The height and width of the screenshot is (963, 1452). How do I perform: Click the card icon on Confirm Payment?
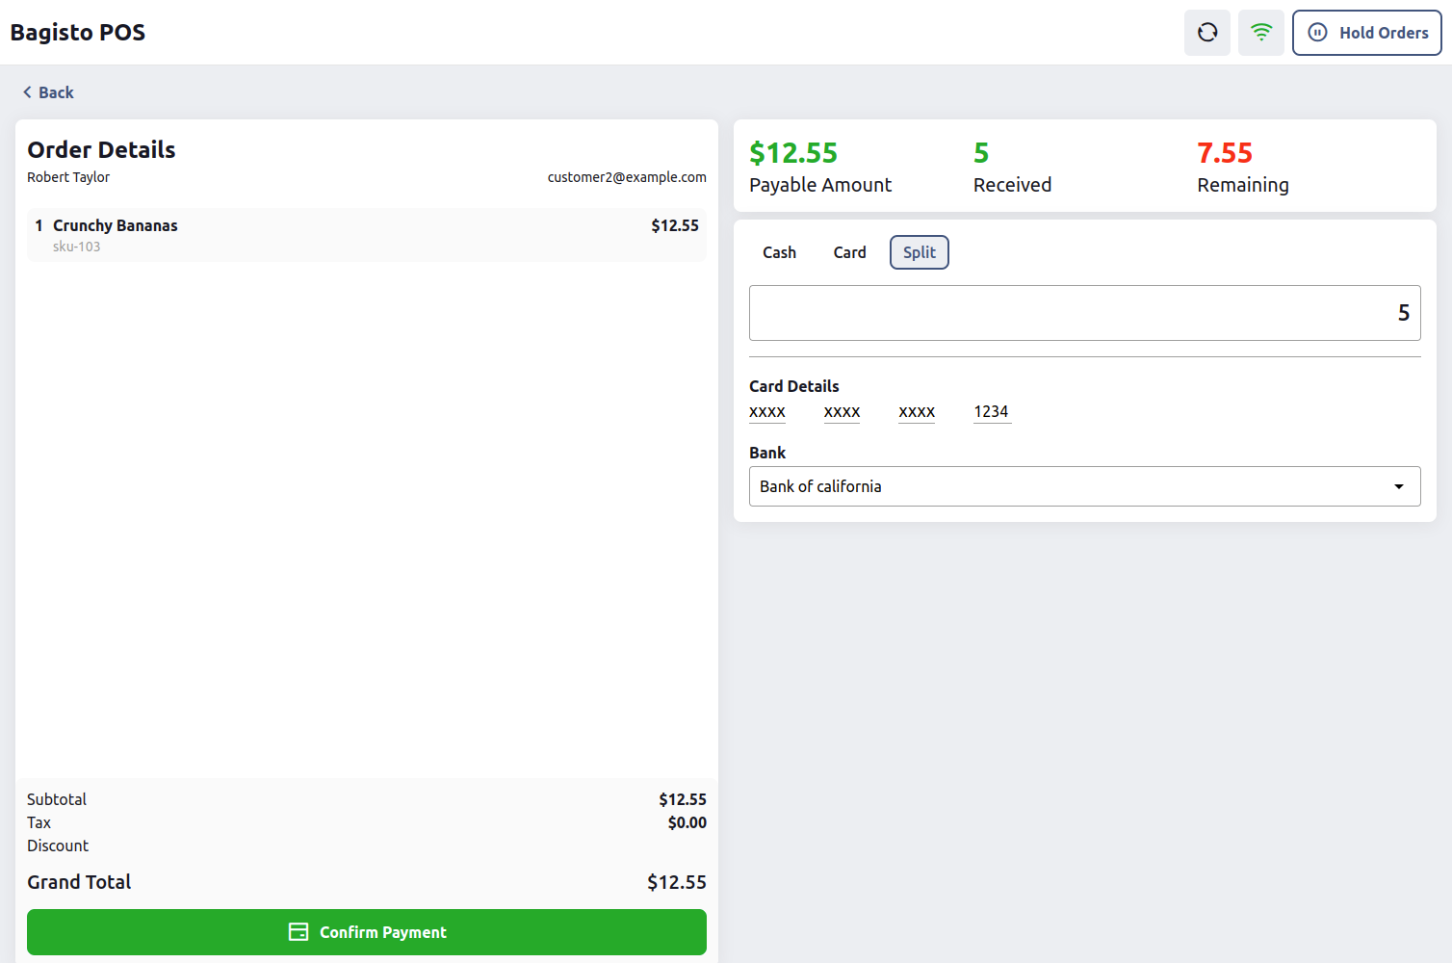pyautogui.click(x=298, y=931)
